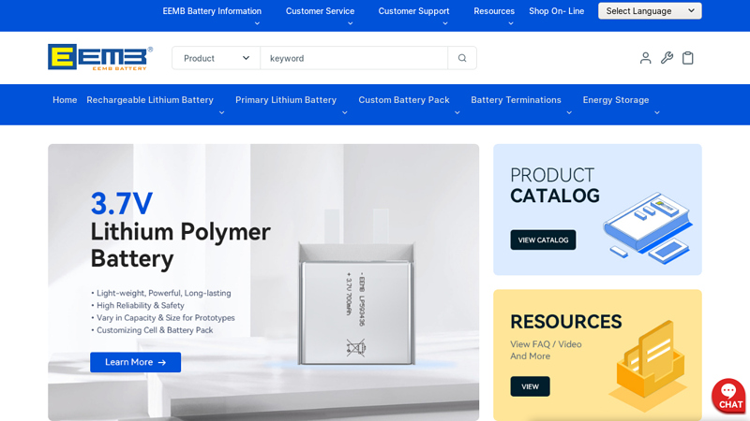
Task: Open the Product search category dropdown
Action: (x=217, y=58)
